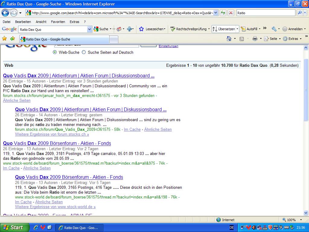Click the DE language bar indicator
This screenshot has height=232, width=309.
(x=232, y=227)
